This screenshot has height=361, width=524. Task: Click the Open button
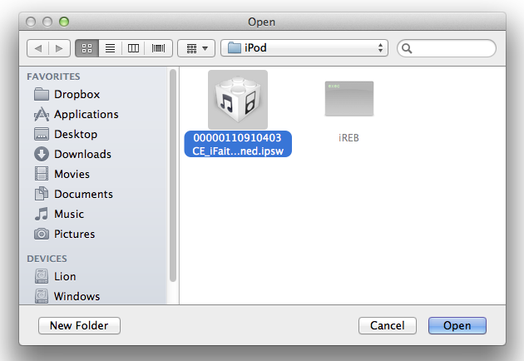pos(457,325)
